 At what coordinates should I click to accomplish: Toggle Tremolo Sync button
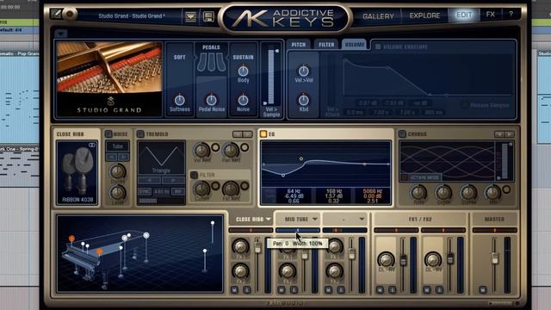coord(145,191)
